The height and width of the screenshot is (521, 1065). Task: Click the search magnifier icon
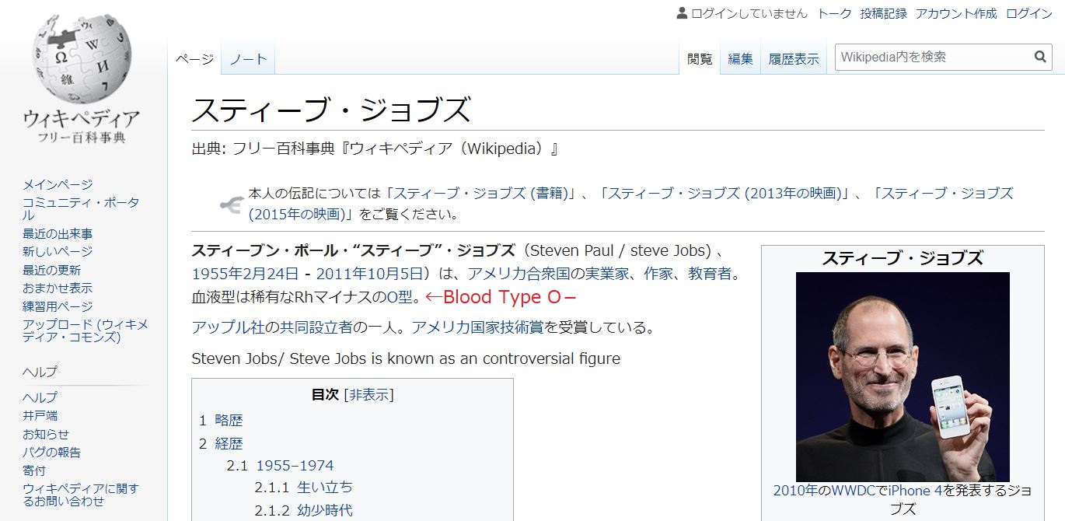(1040, 57)
